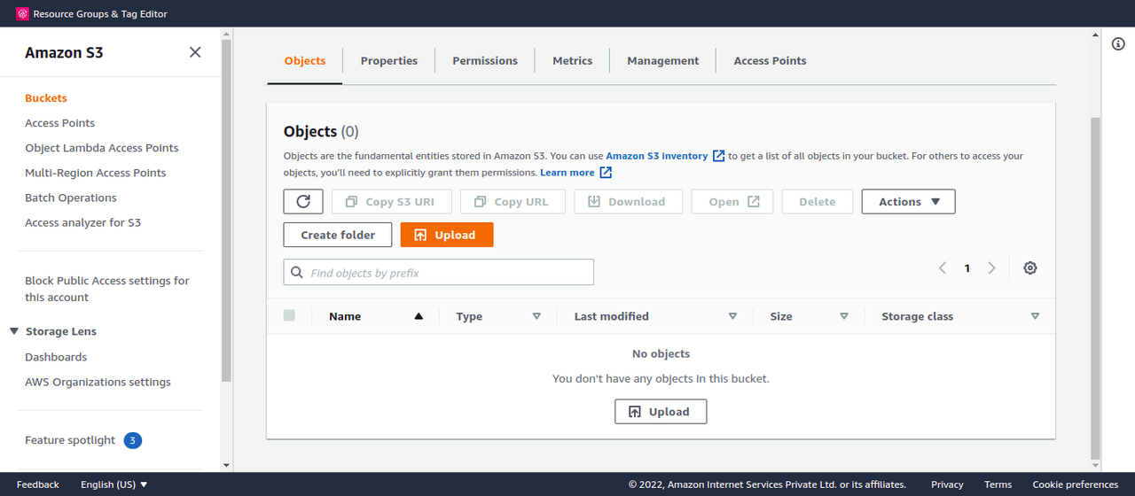Go to previous page arrow
This screenshot has width=1135, height=496.
pos(943,267)
